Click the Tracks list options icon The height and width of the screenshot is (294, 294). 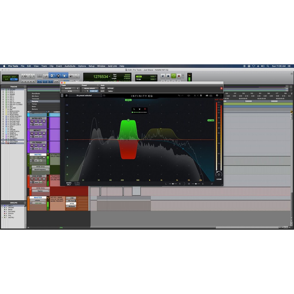(x=25, y=87)
